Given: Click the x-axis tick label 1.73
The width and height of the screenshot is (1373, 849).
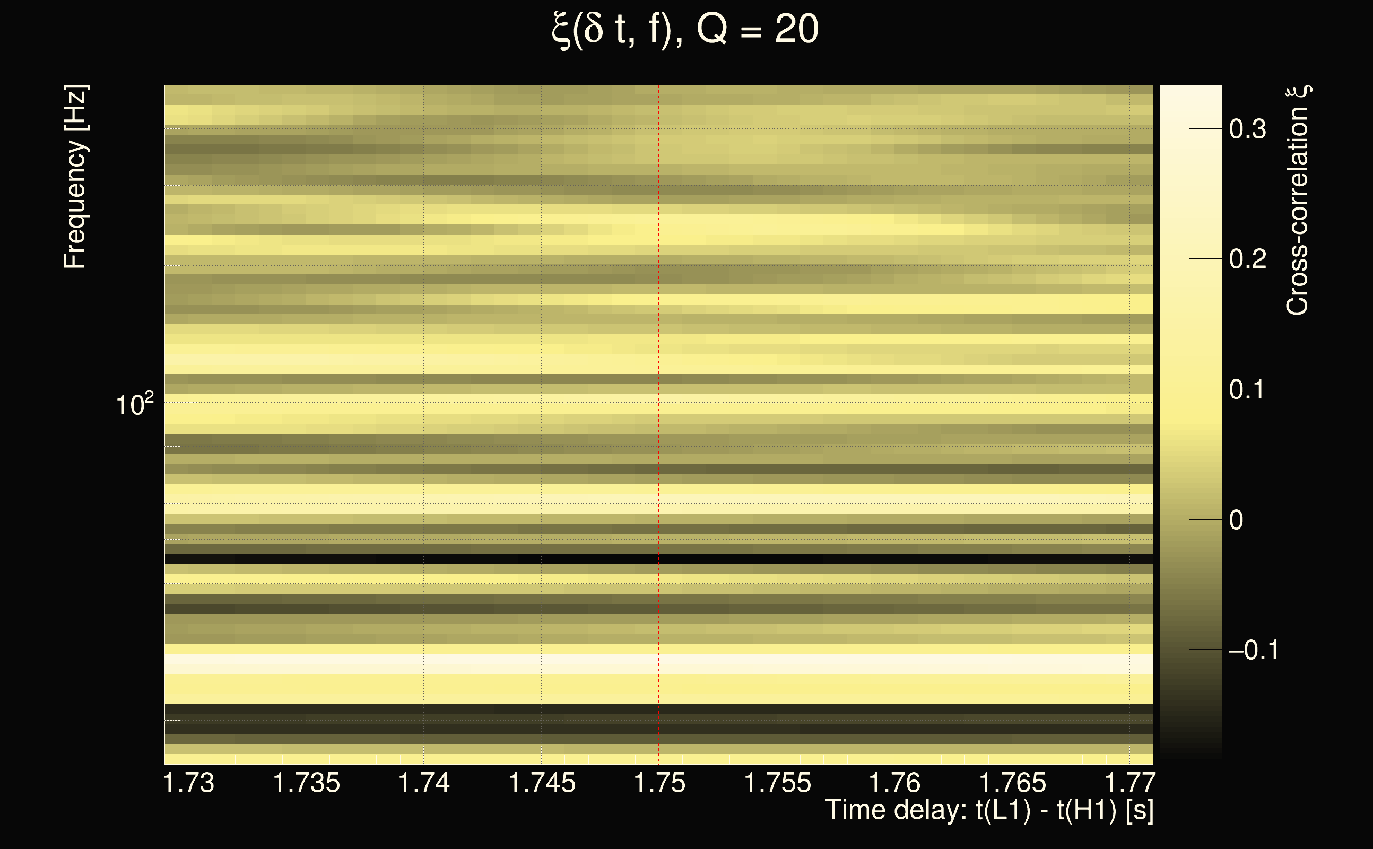Looking at the screenshot, I should point(189,783).
